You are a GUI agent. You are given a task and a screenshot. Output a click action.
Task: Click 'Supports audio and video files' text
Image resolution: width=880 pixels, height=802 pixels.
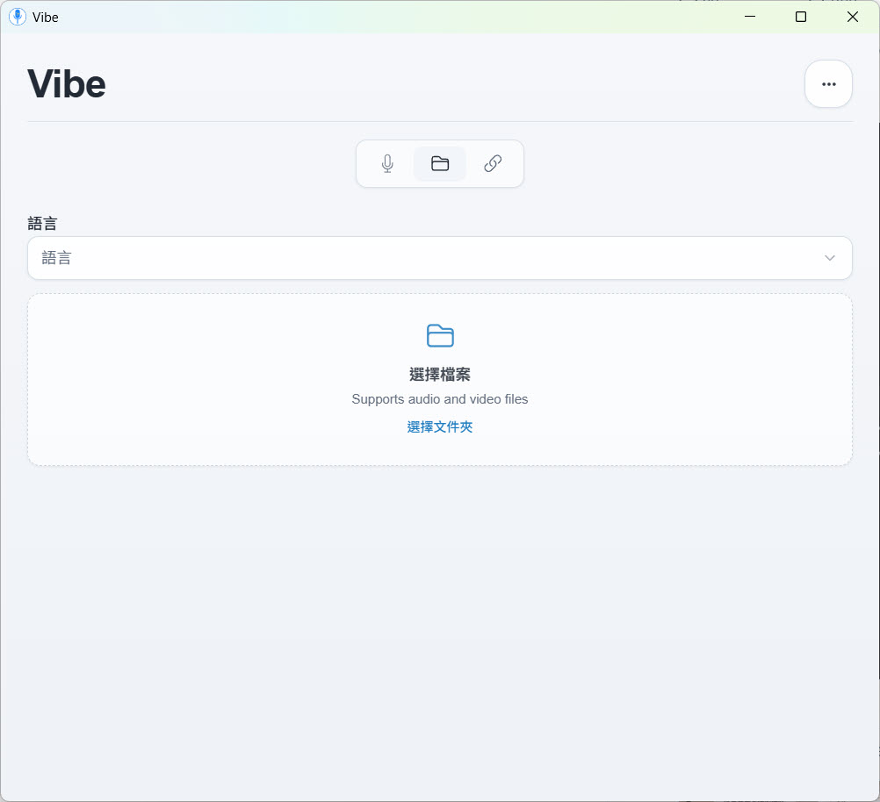[440, 399]
